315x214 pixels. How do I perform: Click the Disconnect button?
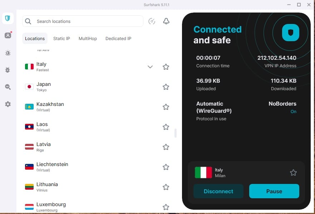218,191
